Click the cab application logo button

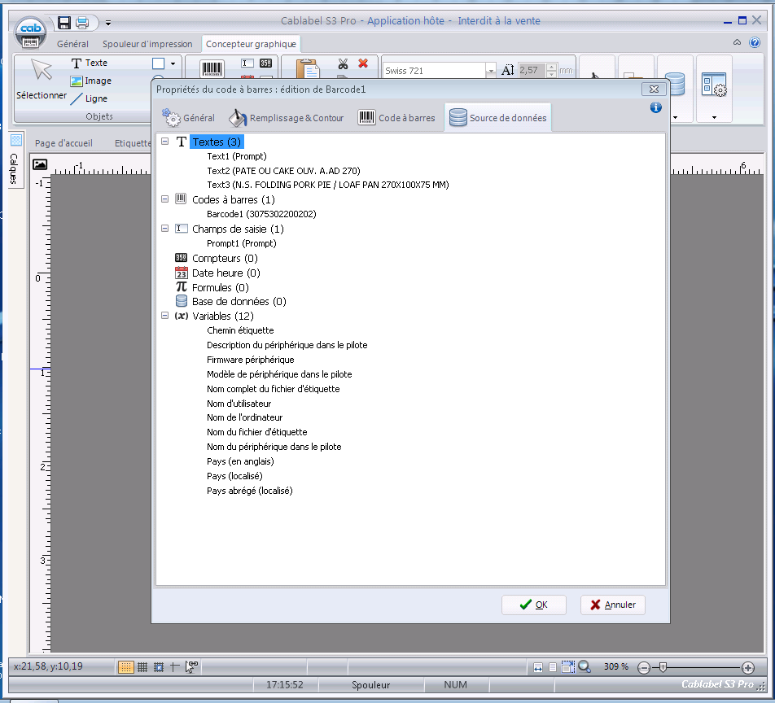click(x=31, y=32)
